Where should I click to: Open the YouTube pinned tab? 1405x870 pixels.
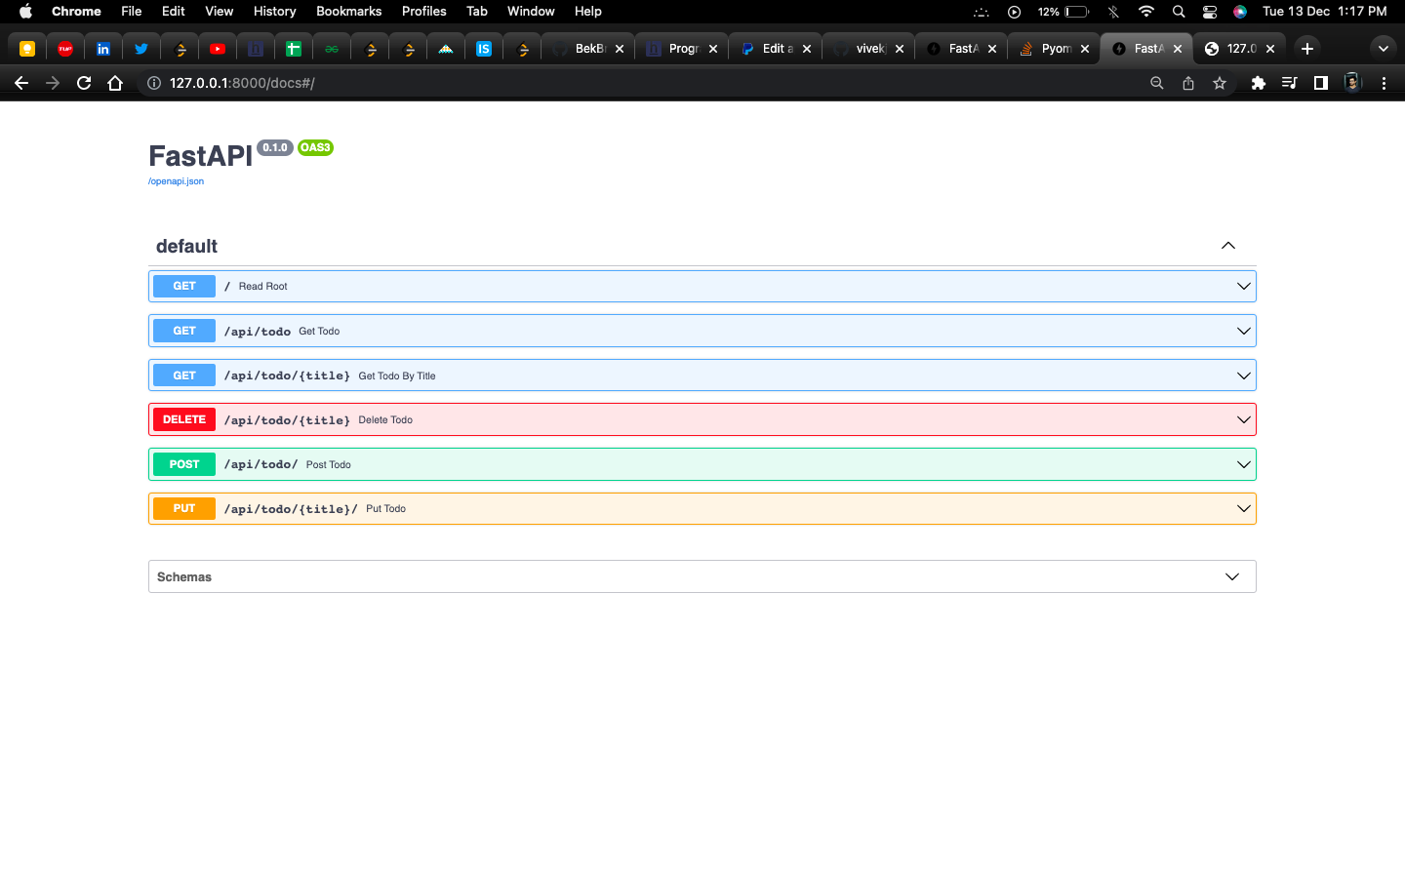[217, 48]
